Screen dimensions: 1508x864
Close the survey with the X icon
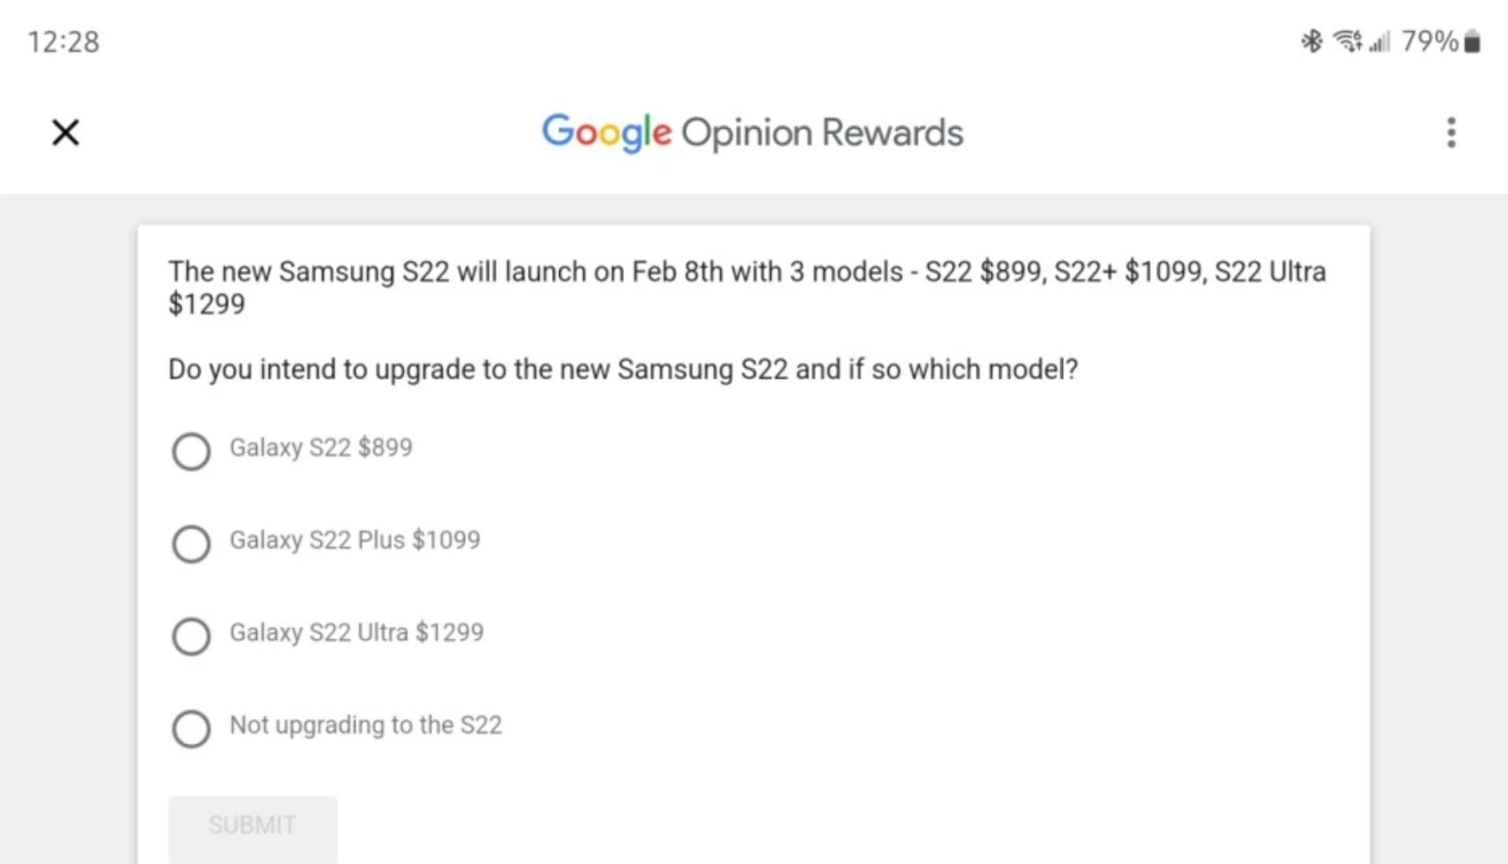pos(65,132)
